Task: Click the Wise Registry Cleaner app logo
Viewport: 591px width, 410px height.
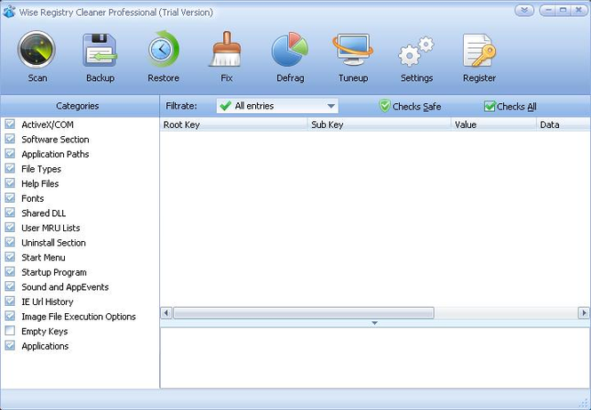Action: pyautogui.click(x=9, y=12)
